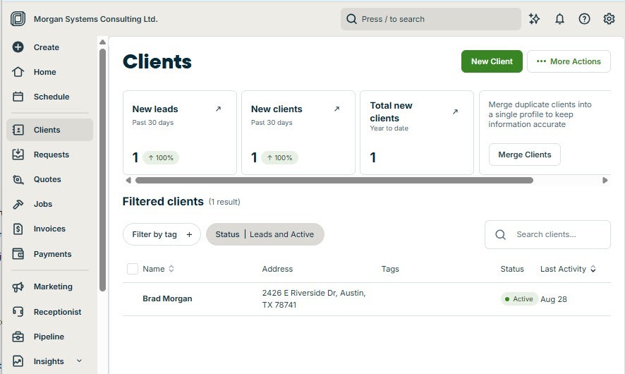The height and width of the screenshot is (374, 625).
Task: Click the Payments wallet icon in sidebar
Action: click(x=18, y=254)
